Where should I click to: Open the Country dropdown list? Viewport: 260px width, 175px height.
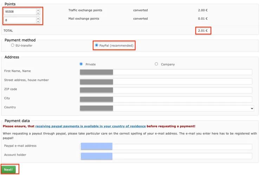[x=167, y=108]
